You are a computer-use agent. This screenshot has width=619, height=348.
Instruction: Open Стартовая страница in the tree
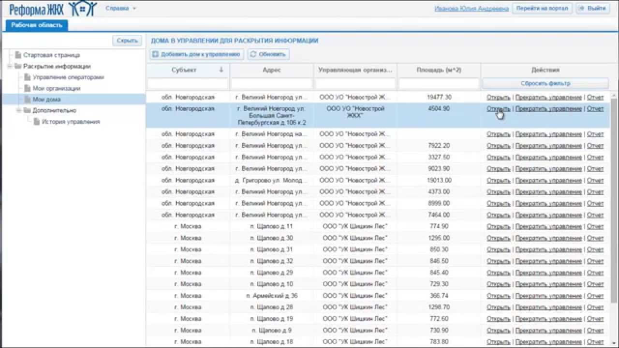pos(52,55)
